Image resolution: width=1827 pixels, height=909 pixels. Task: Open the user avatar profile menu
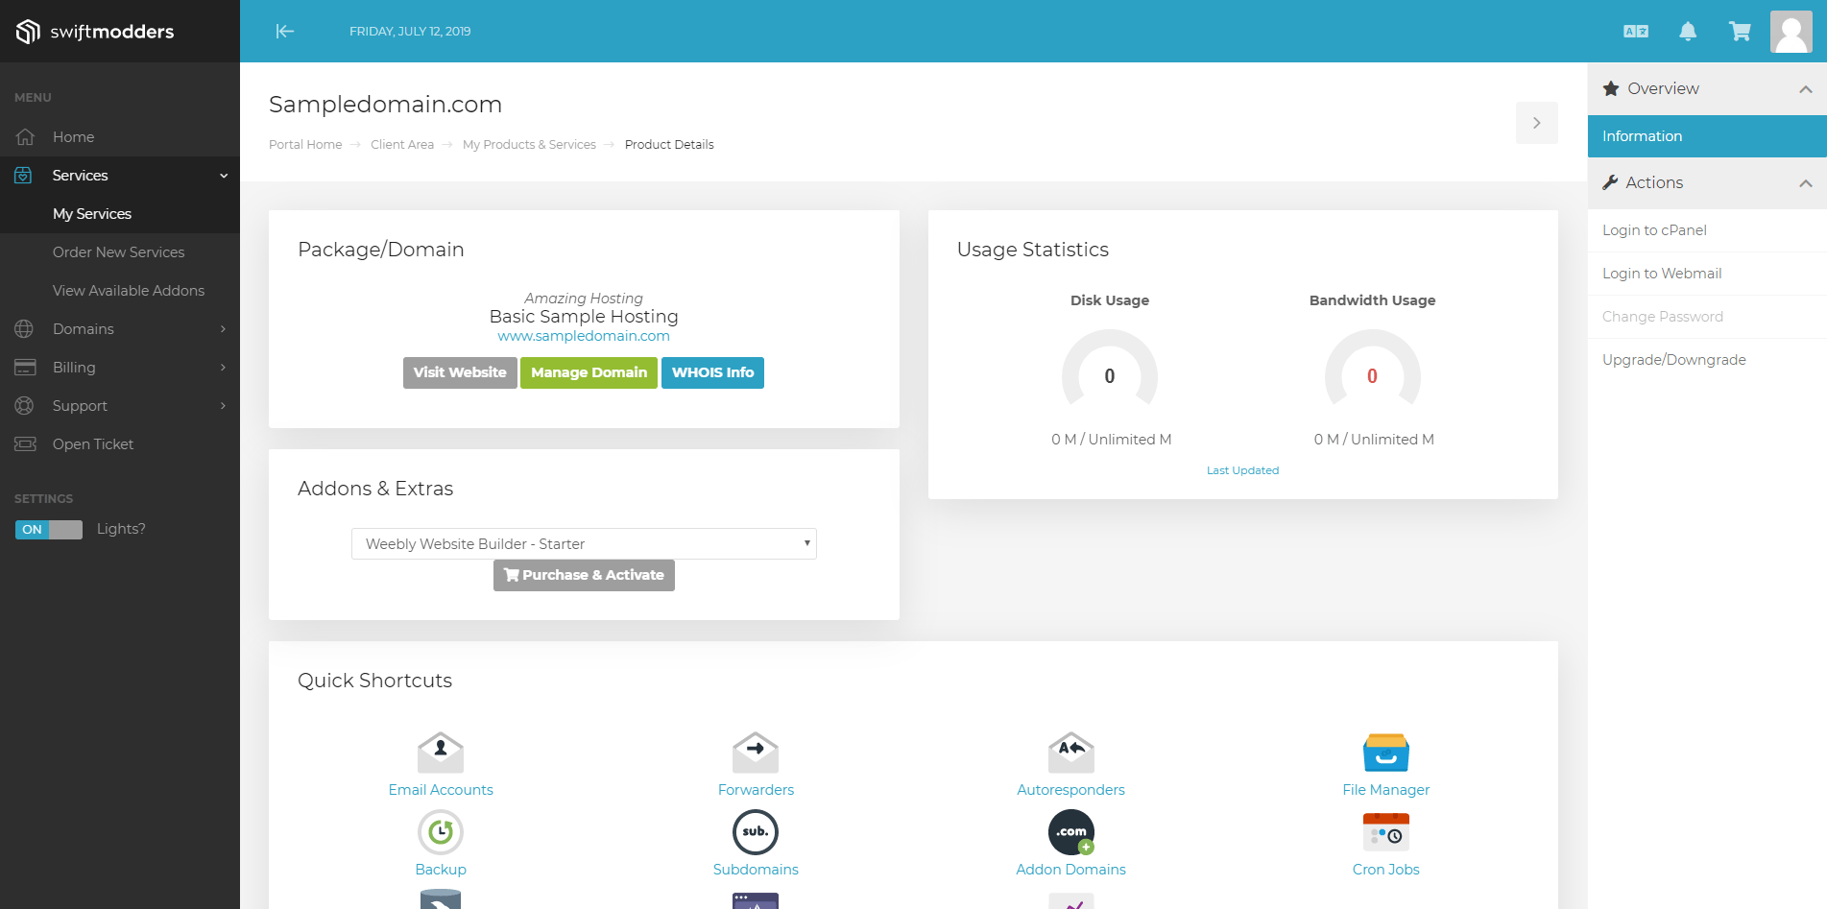tap(1791, 32)
